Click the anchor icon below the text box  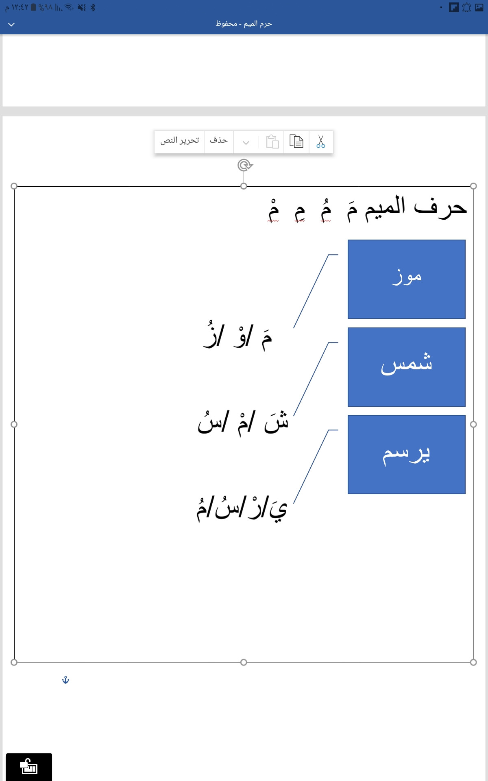(65, 680)
